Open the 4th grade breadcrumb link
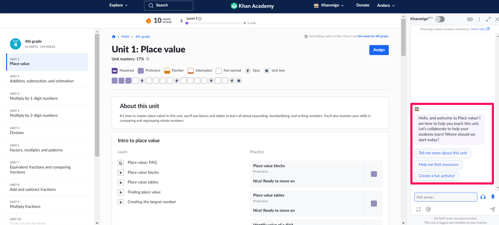This screenshot has height=225, width=499. 142,36
